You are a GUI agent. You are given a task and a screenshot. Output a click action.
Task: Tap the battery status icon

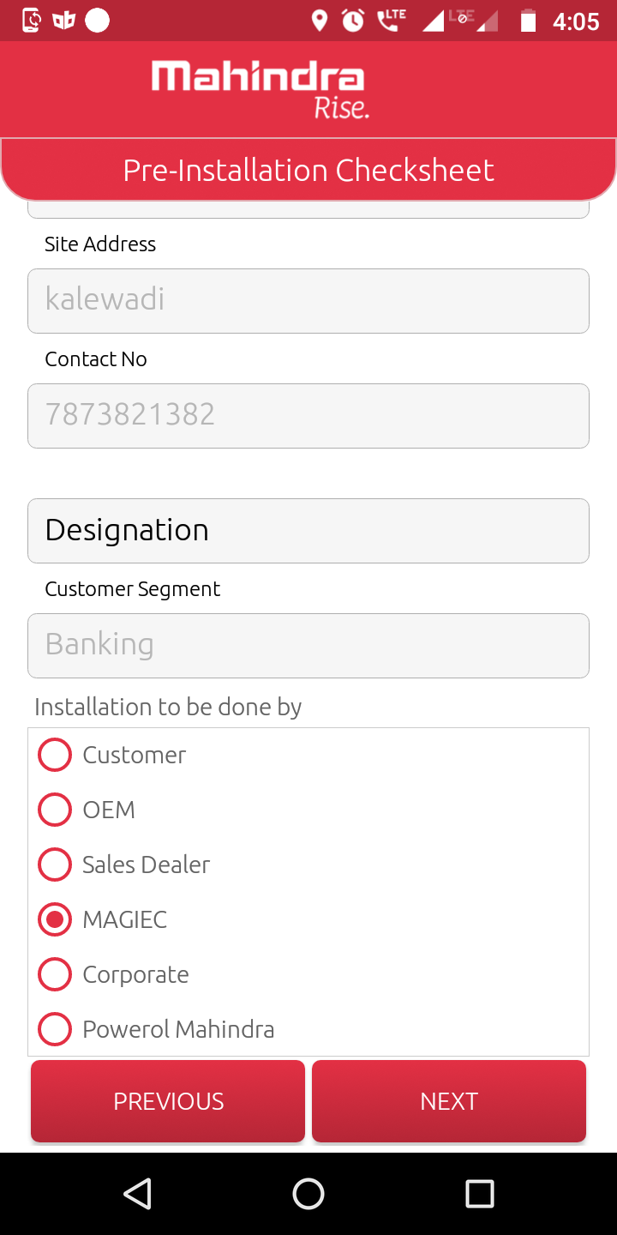pyautogui.click(x=528, y=21)
